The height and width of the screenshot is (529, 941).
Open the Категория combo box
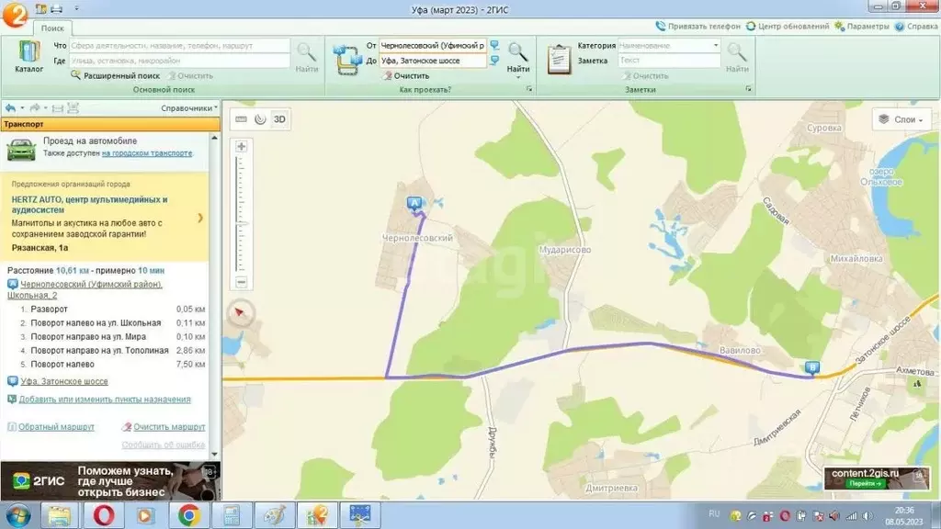(670, 45)
